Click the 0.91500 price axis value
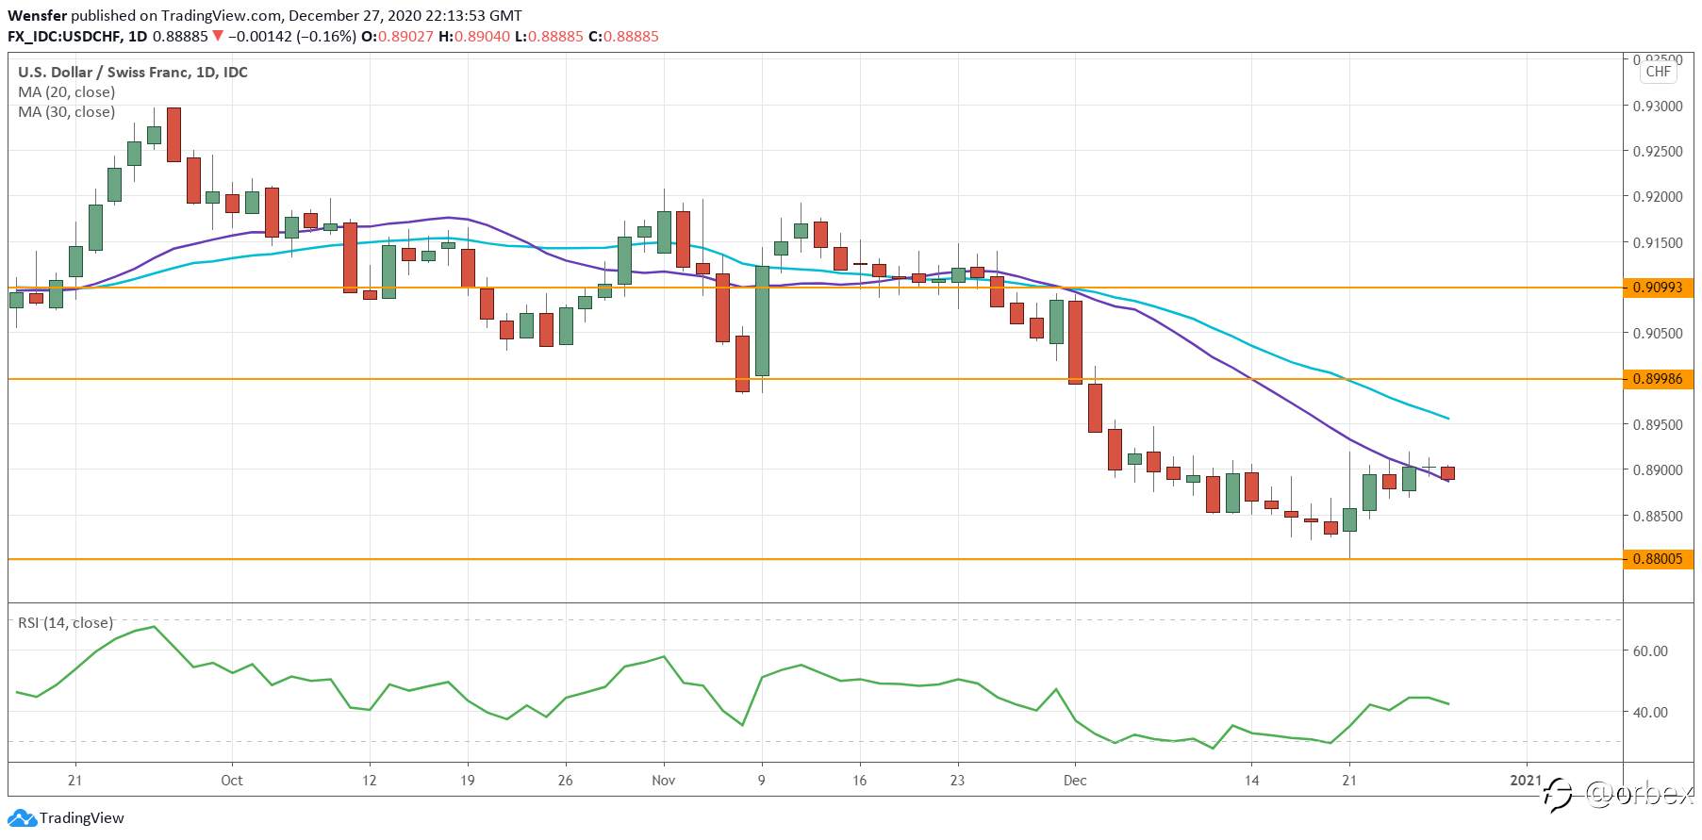 tap(1658, 243)
